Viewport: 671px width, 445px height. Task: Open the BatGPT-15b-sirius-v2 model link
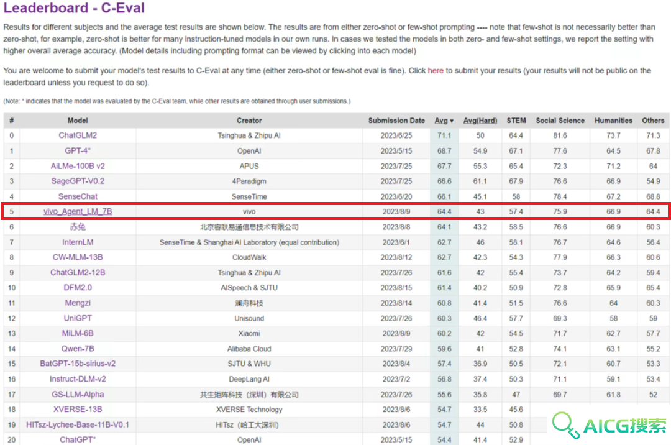[x=78, y=364]
